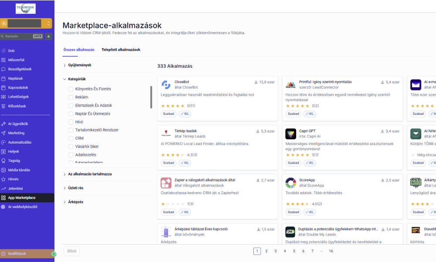
Task: Click the Keresés search field
Action: tap(17, 37)
